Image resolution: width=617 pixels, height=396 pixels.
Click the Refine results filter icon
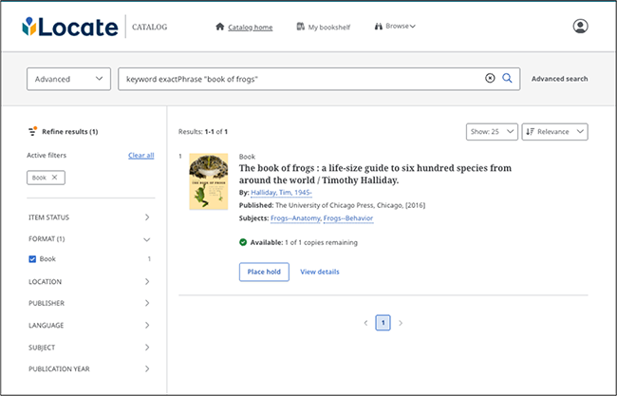(x=32, y=131)
